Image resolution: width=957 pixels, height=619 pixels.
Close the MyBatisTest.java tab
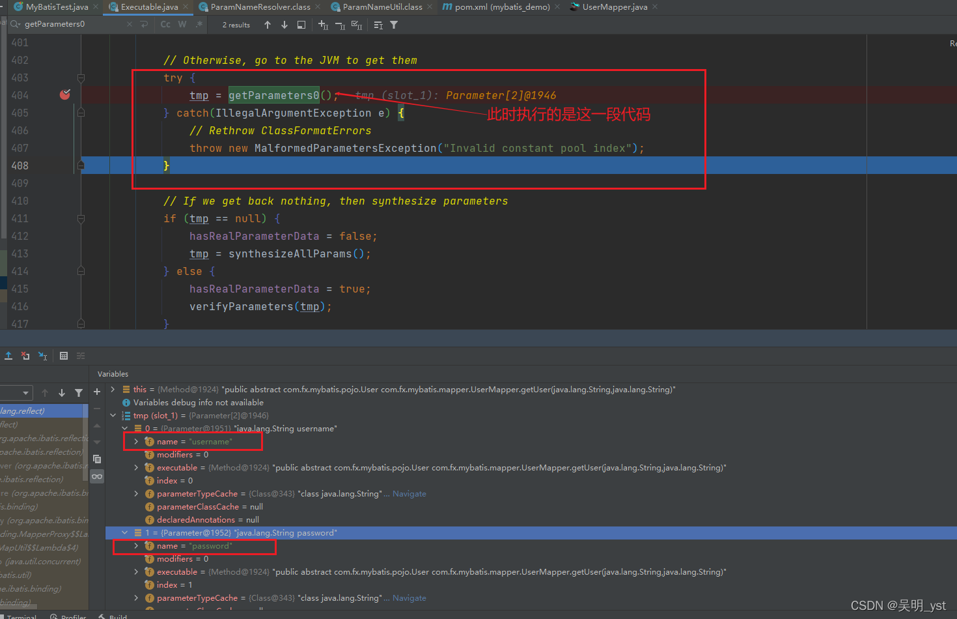tap(96, 7)
